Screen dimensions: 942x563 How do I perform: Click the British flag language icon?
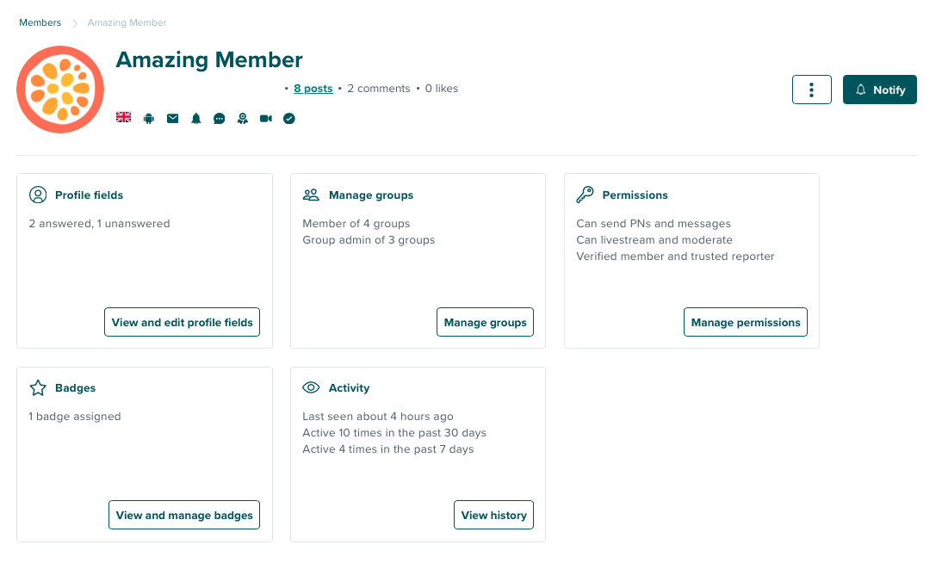pos(123,118)
